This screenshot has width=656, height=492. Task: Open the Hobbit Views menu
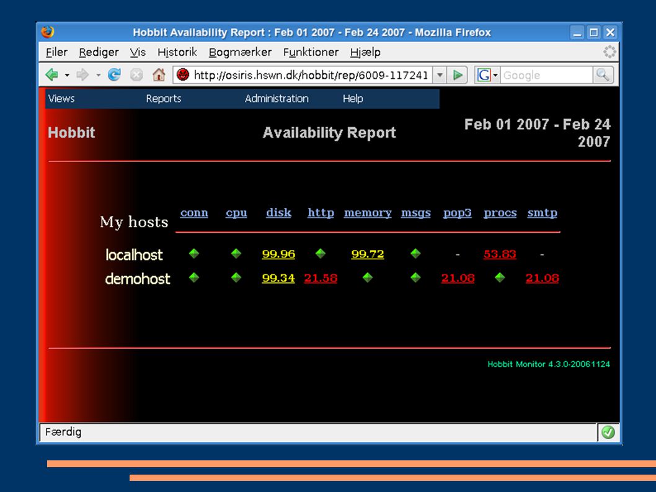(61, 99)
